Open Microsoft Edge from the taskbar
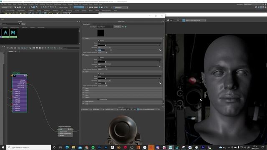This screenshot has height=150, width=267. tap(67, 147)
